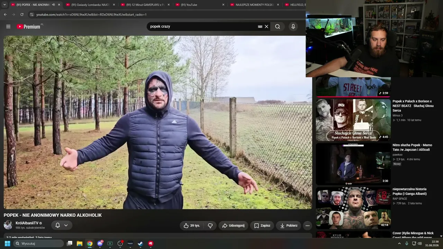Open the 2:59 video thumbnail

353,87
